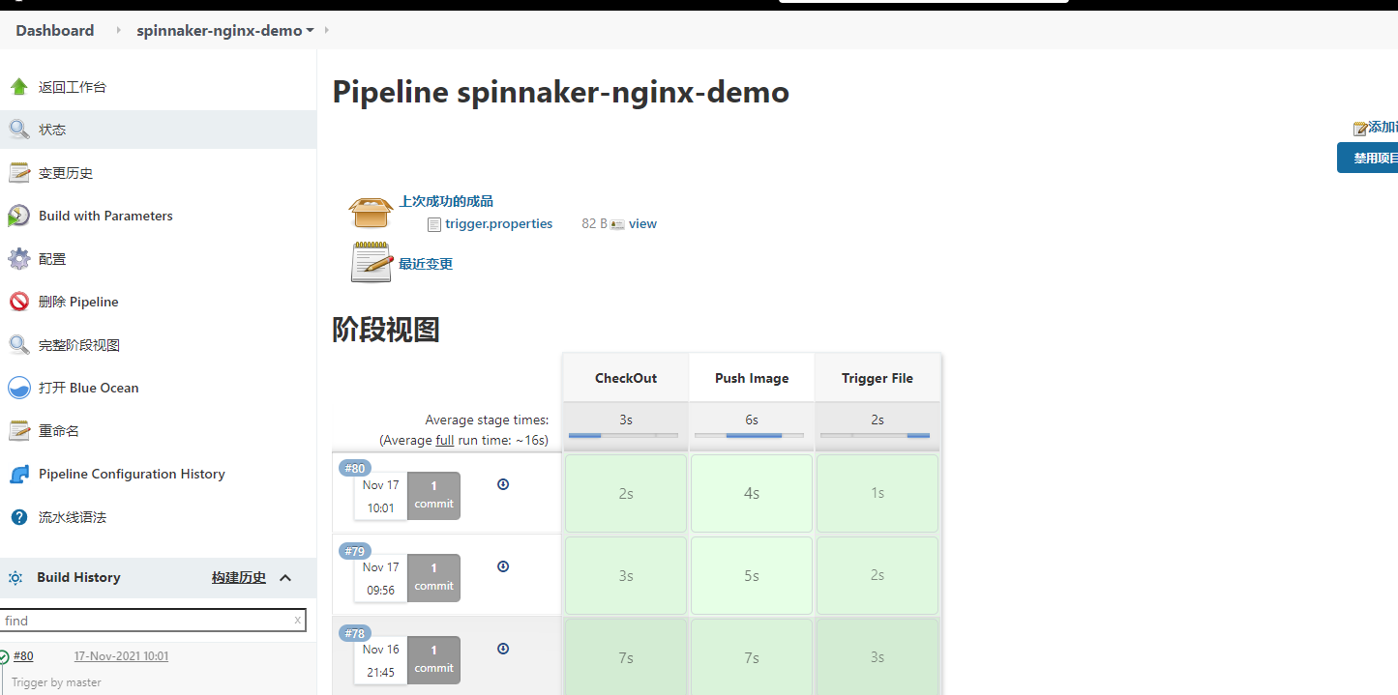Click the 1 commit box for build #78
This screenshot has width=1398, height=695.
coord(433,659)
